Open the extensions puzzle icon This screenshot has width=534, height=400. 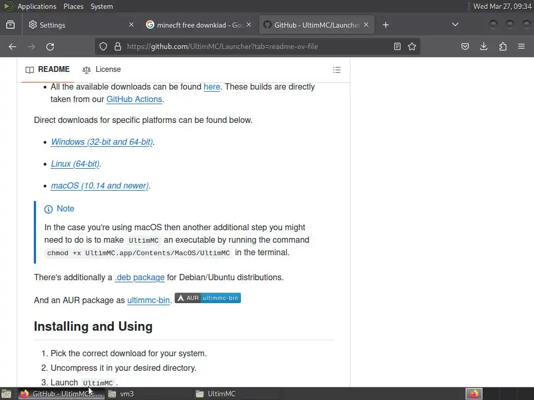pos(503,46)
